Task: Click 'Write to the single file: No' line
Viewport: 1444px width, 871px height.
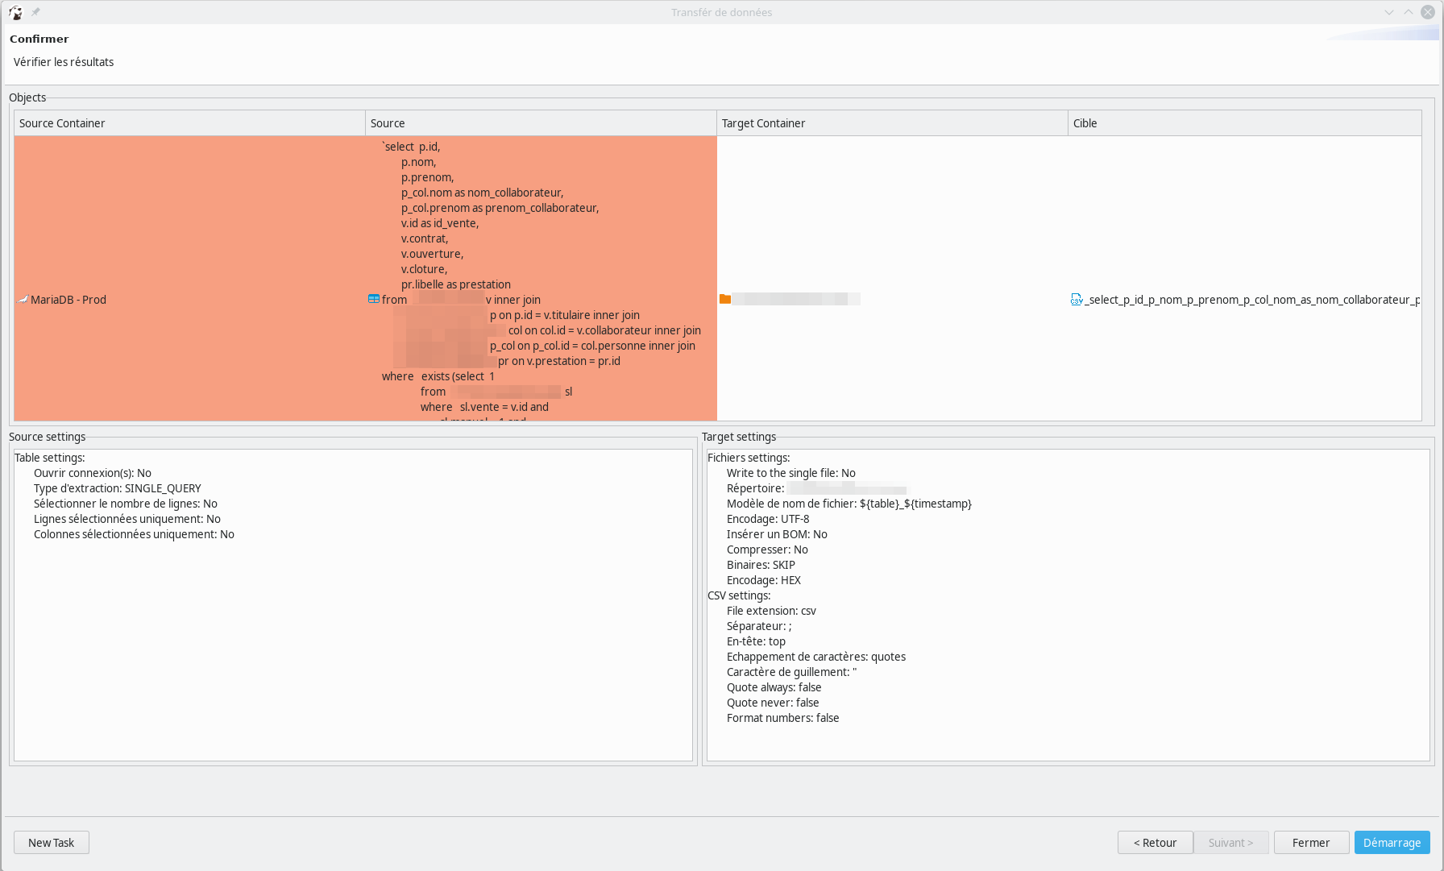Action: coord(791,473)
